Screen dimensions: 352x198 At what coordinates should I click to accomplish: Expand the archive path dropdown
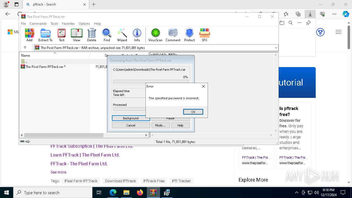point(276,48)
